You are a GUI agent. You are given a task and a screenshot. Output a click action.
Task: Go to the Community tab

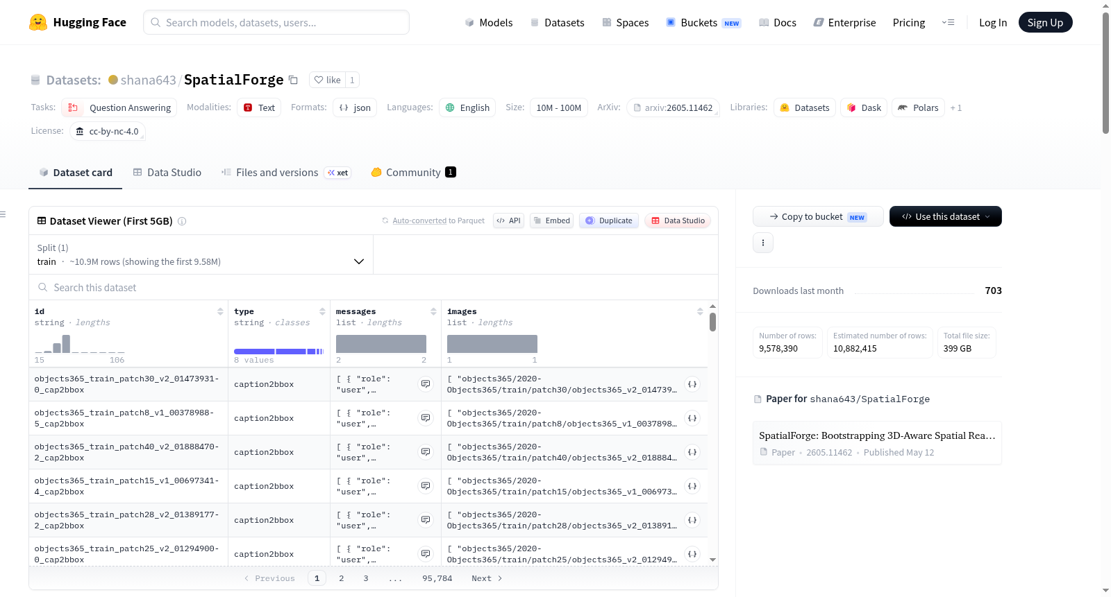[x=414, y=173]
